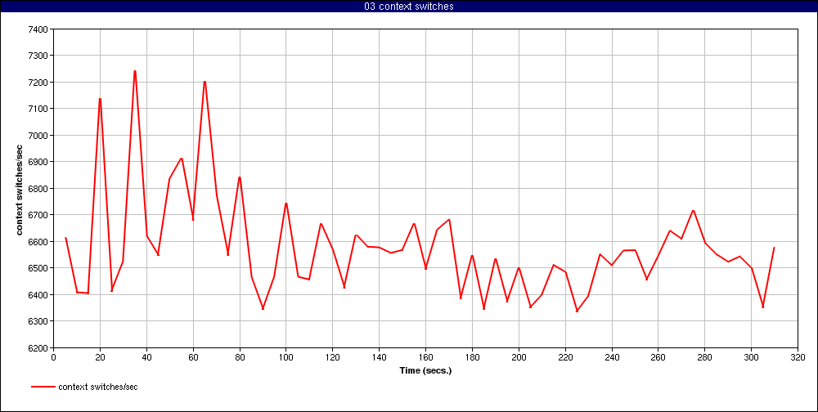
Task: Click the x-axis label 260
Action: pos(658,357)
